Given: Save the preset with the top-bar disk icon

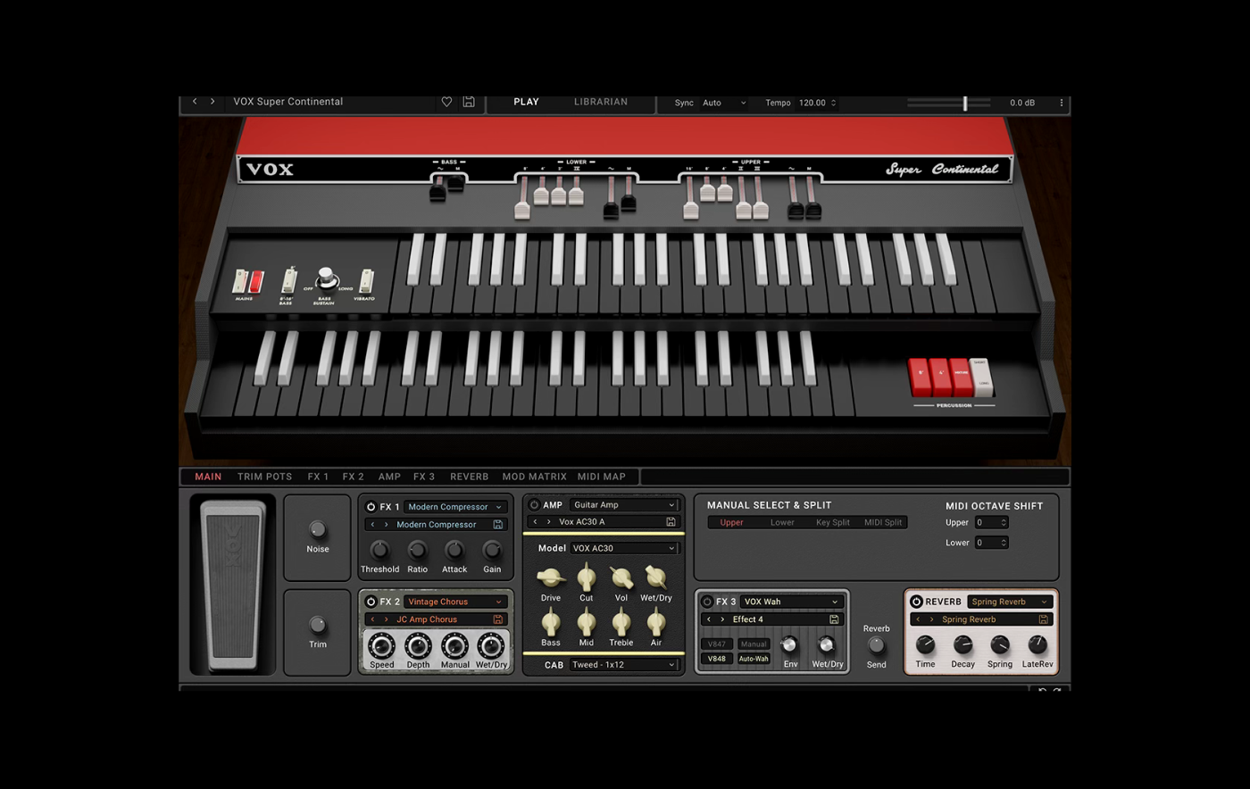Looking at the screenshot, I should (469, 102).
